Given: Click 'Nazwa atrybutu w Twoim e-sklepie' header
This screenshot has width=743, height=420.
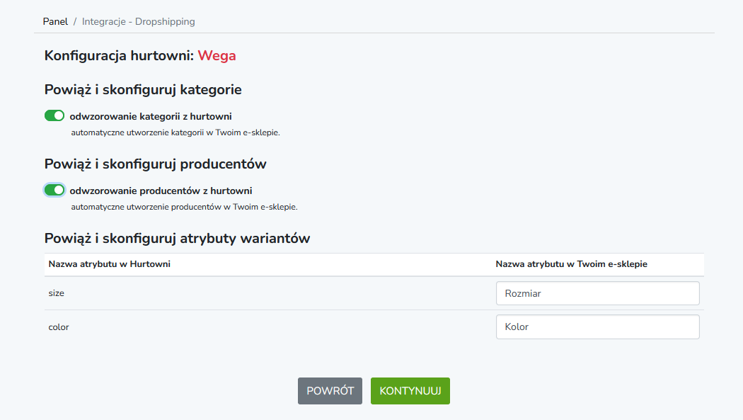Looking at the screenshot, I should [572, 264].
